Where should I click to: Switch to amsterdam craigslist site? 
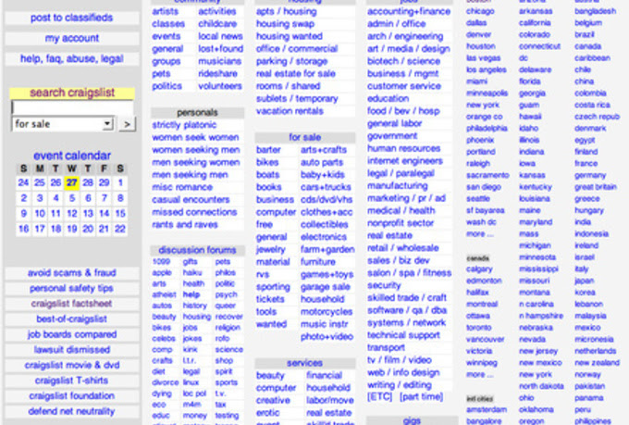(487, 410)
